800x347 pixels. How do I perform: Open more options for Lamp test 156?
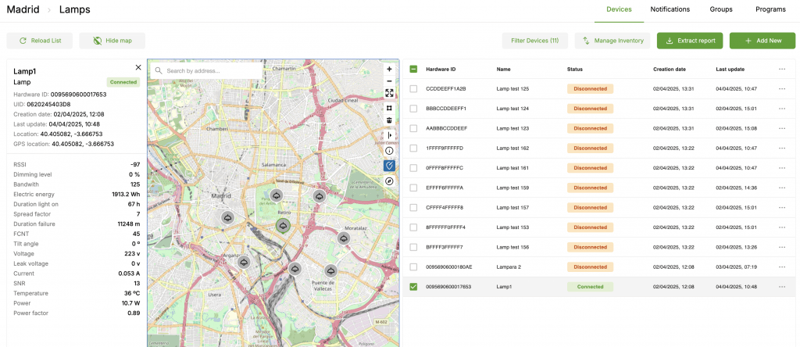(781, 247)
